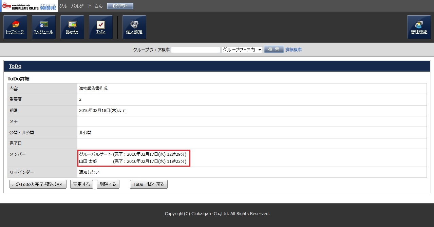434x227 pixels.
Task: Open the 詳細検索 link
Action: [293, 50]
